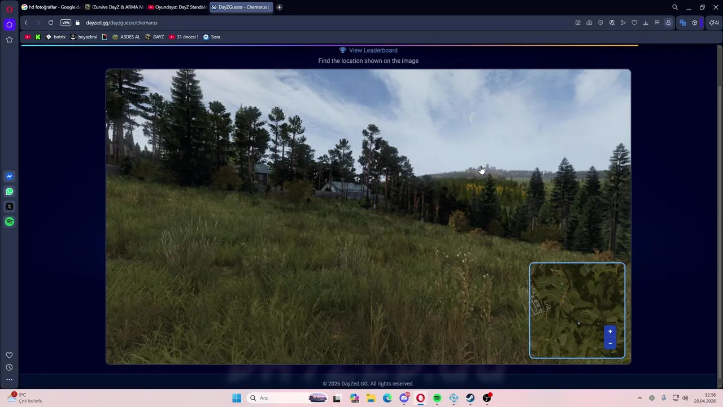
Task: Open the extensions cube icon
Action: pos(695,23)
